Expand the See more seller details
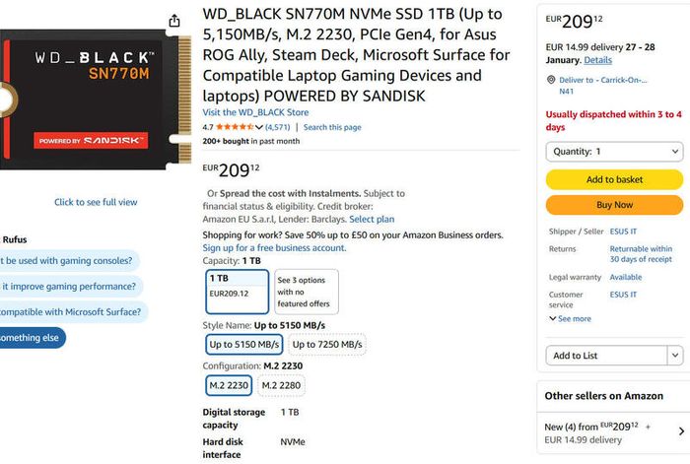 [571, 319]
